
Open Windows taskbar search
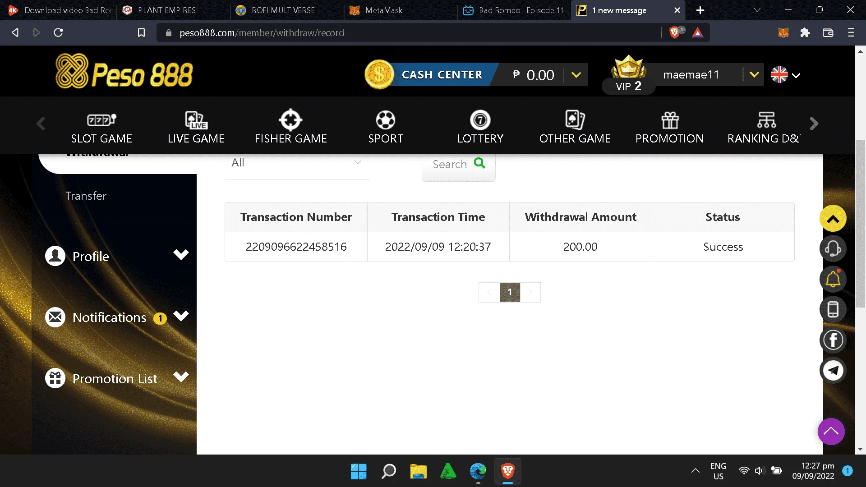(x=388, y=471)
